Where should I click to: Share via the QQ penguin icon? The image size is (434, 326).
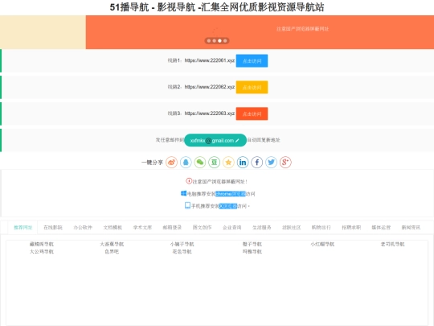click(186, 162)
